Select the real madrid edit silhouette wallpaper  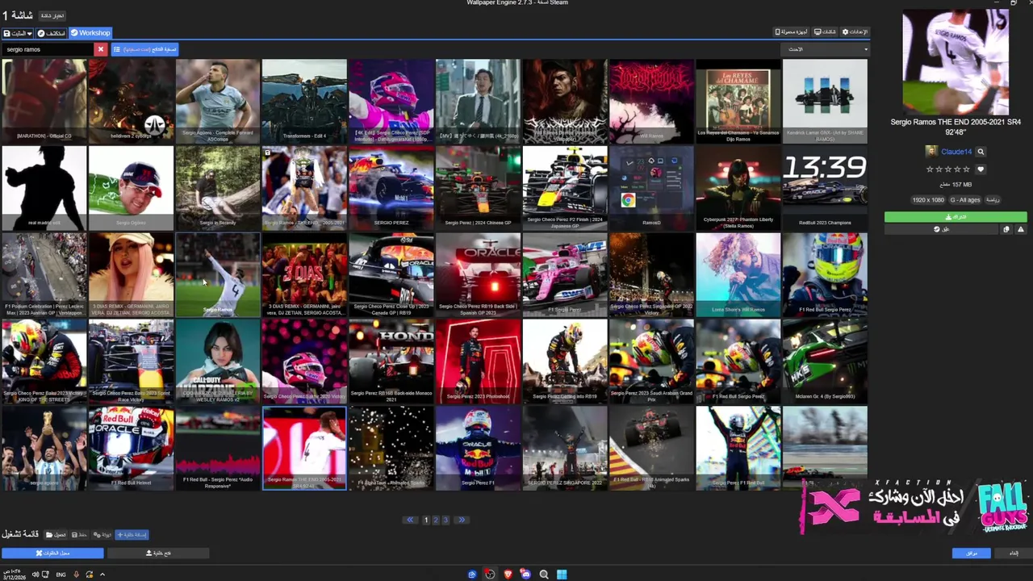44,187
